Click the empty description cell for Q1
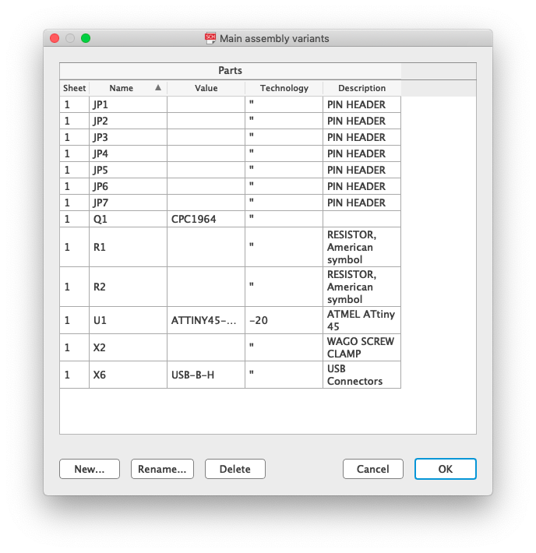 [362, 219]
